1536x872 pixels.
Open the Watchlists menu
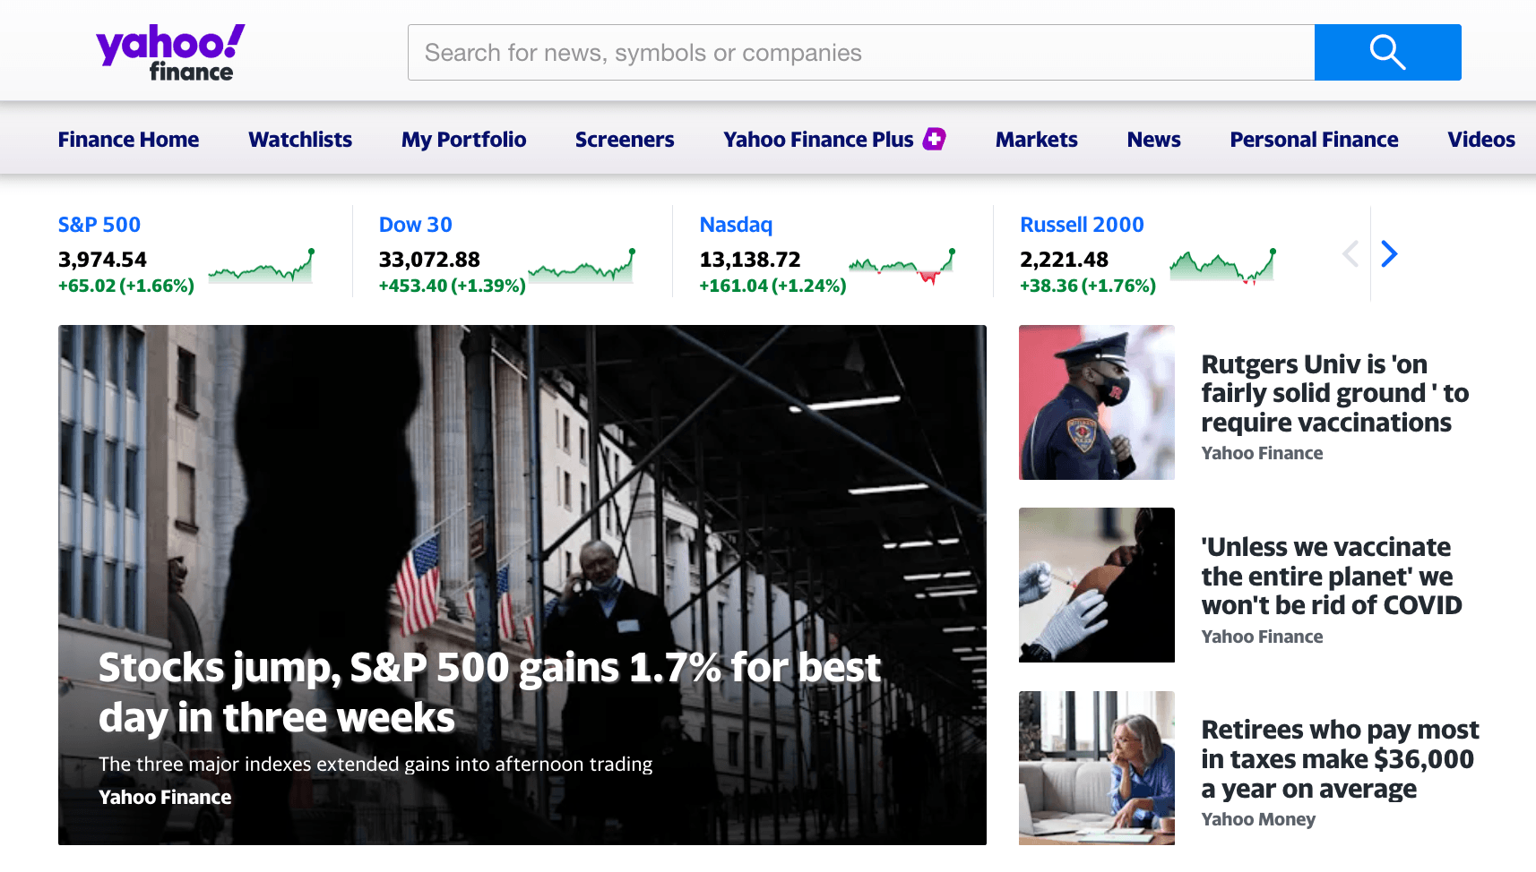click(x=300, y=140)
